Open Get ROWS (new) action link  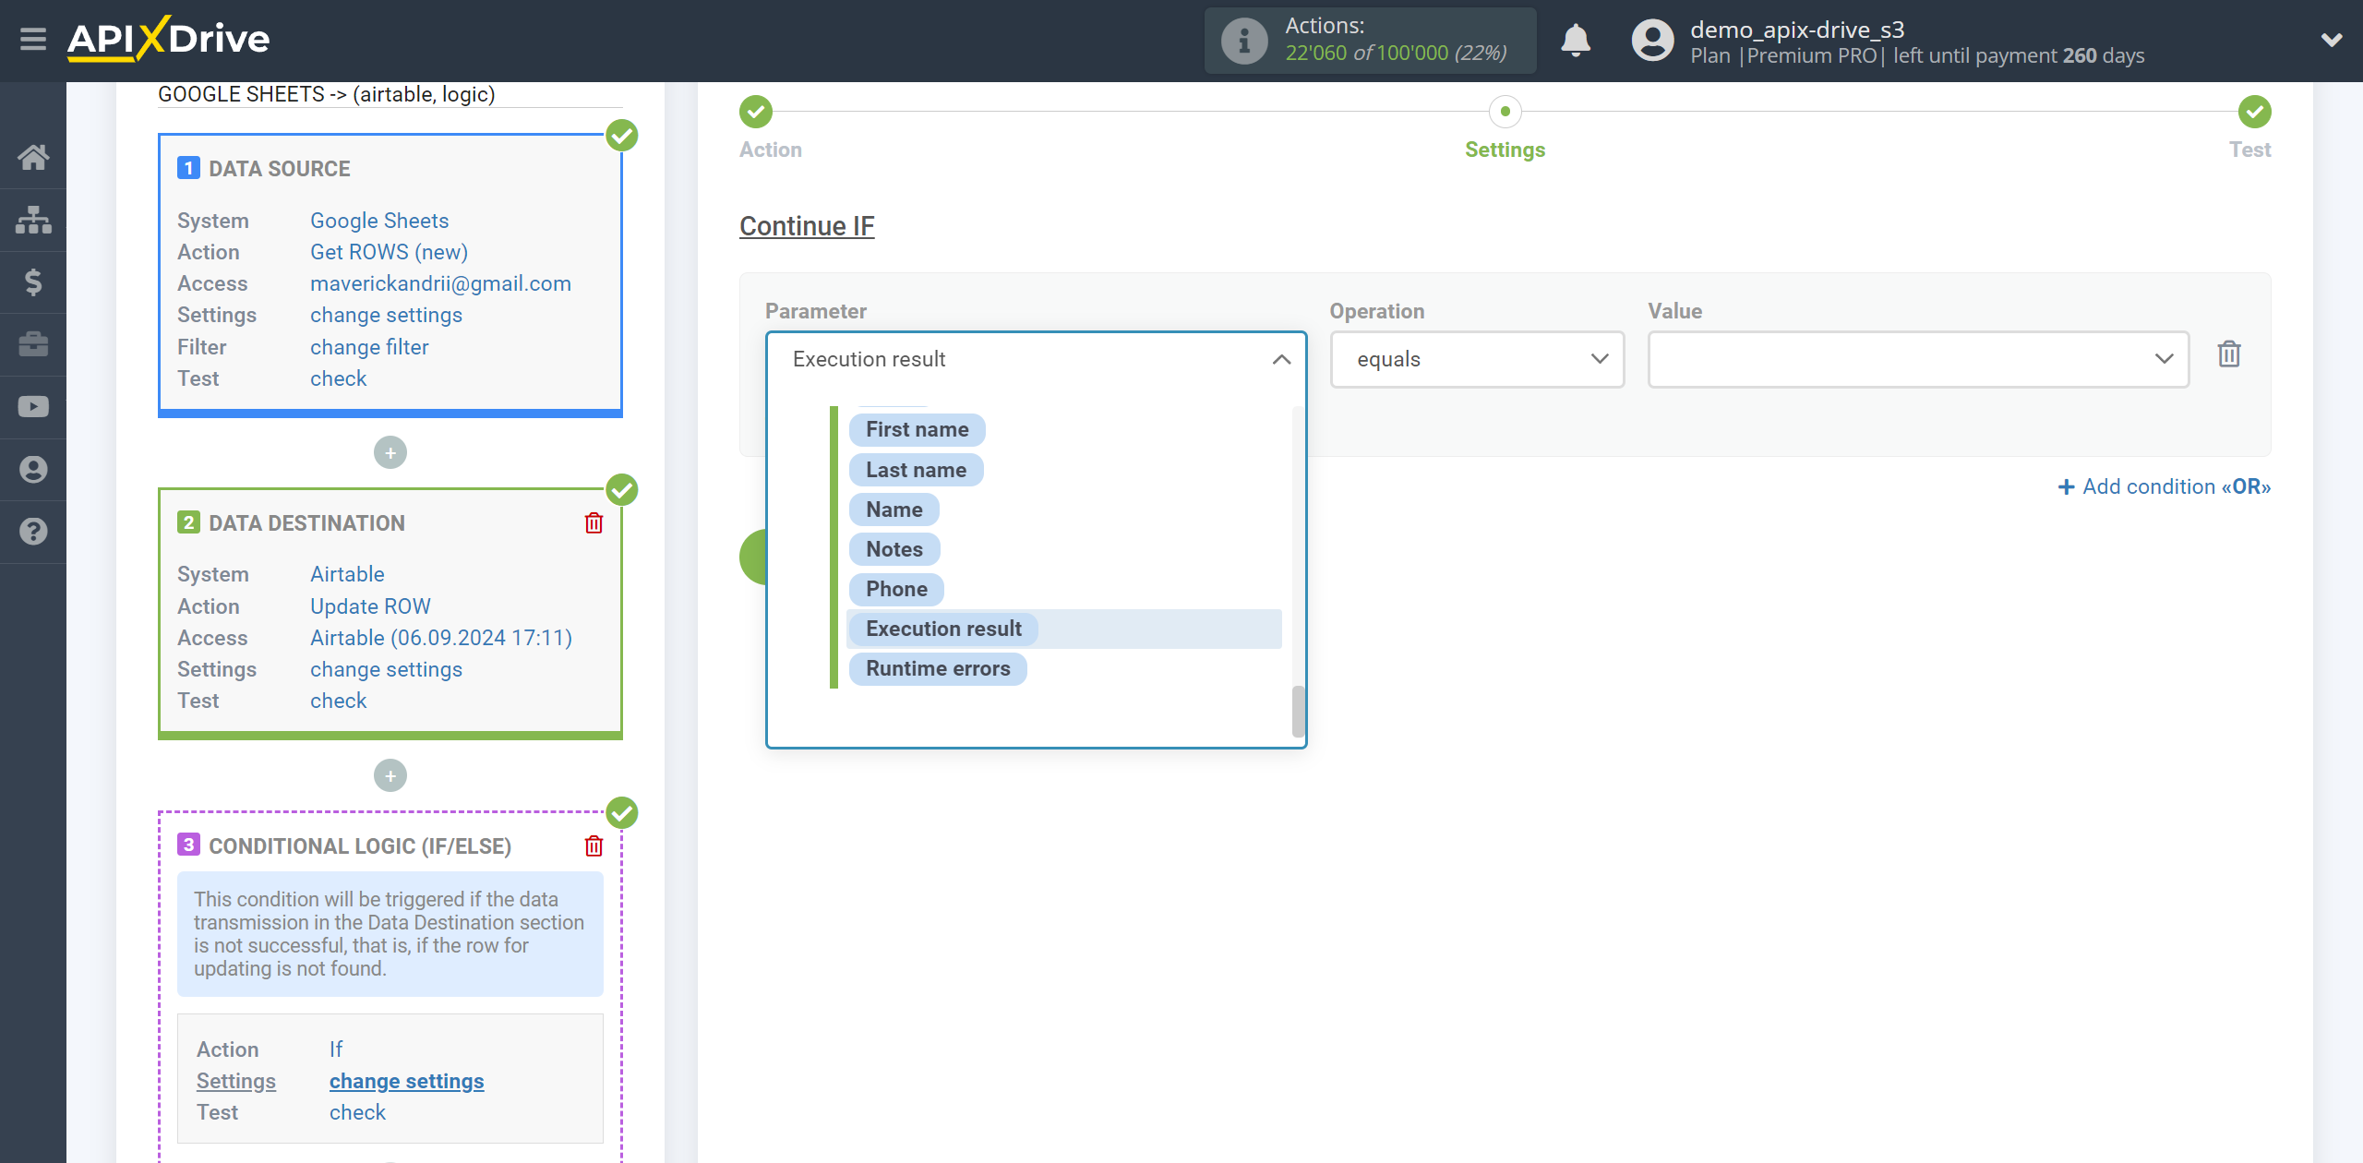(x=389, y=252)
